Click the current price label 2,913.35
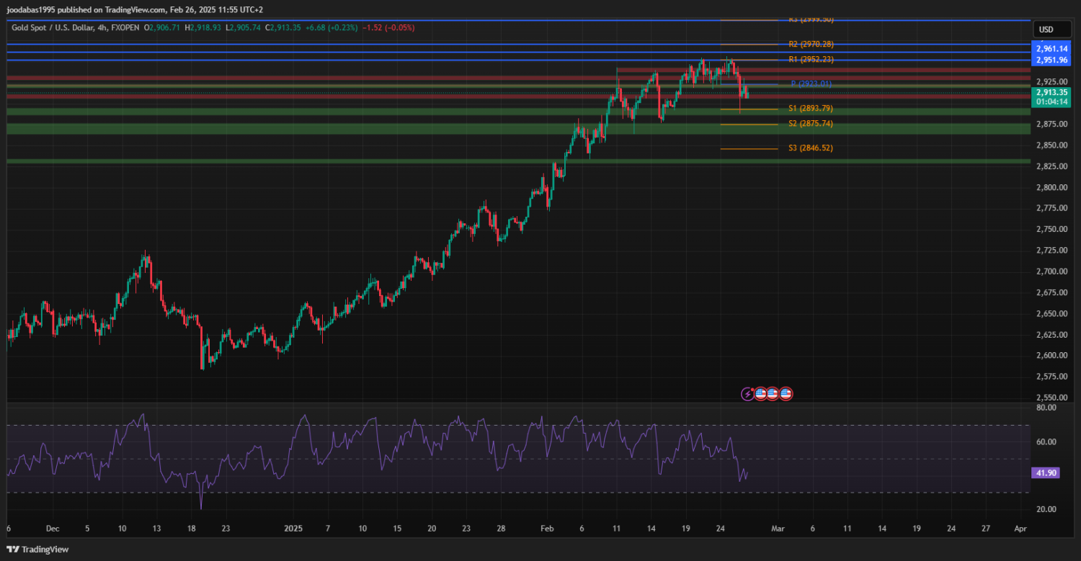 (1051, 92)
